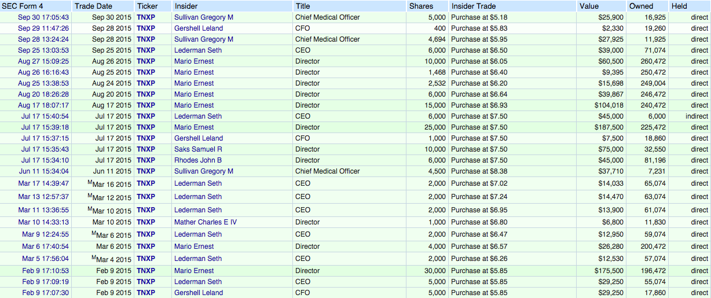Click insider Saks Samuel R
This screenshot has width=711, height=298.
199,149
